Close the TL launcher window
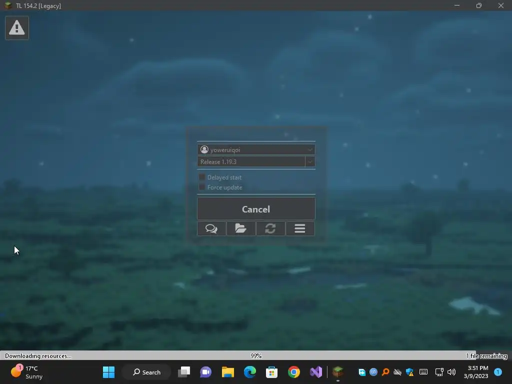Screen dimensions: 512x384 coord(501,5)
